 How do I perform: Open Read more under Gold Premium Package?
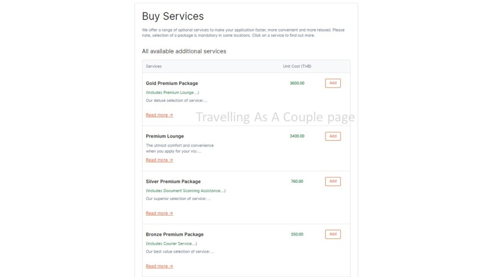click(159, 115)
